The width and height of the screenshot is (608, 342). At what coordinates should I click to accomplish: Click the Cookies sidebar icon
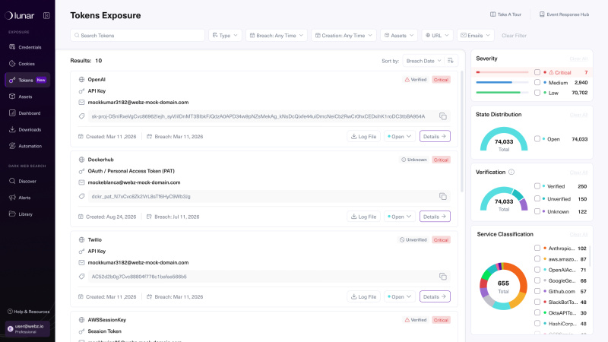(x=12, y=64)
